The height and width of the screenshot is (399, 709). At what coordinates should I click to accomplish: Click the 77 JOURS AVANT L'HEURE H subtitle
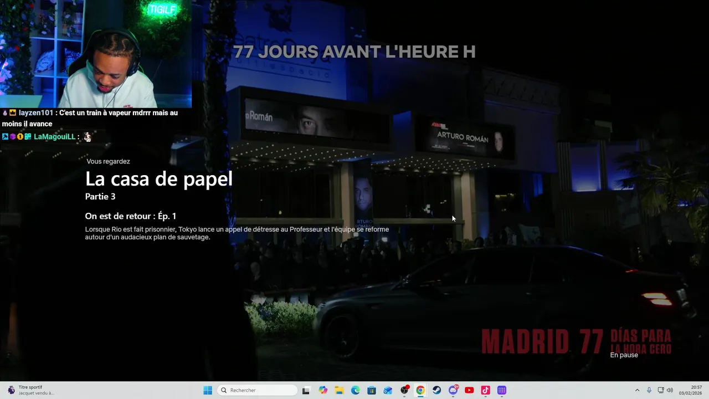[x=354, y=52]
